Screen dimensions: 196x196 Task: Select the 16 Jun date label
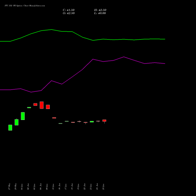(x=60, y=187)
